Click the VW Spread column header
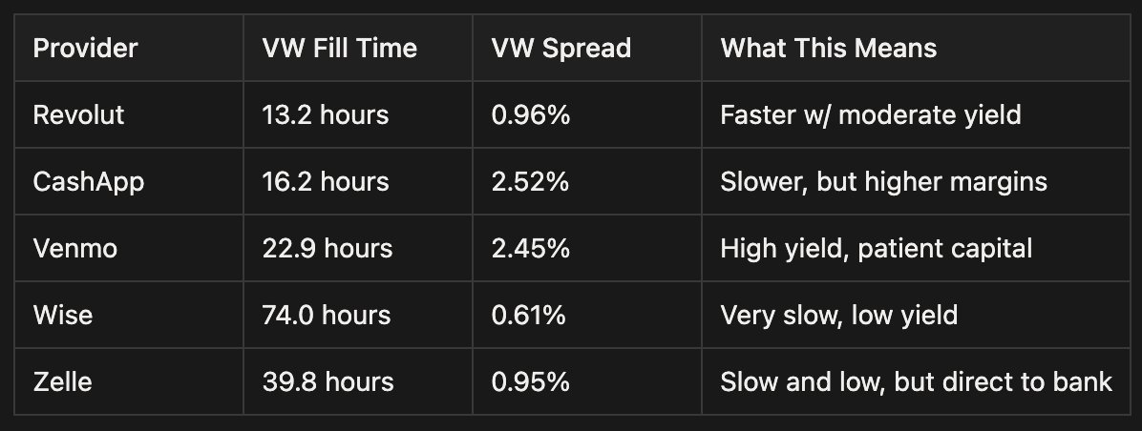The image size is (1142, 431). point(560,48)
